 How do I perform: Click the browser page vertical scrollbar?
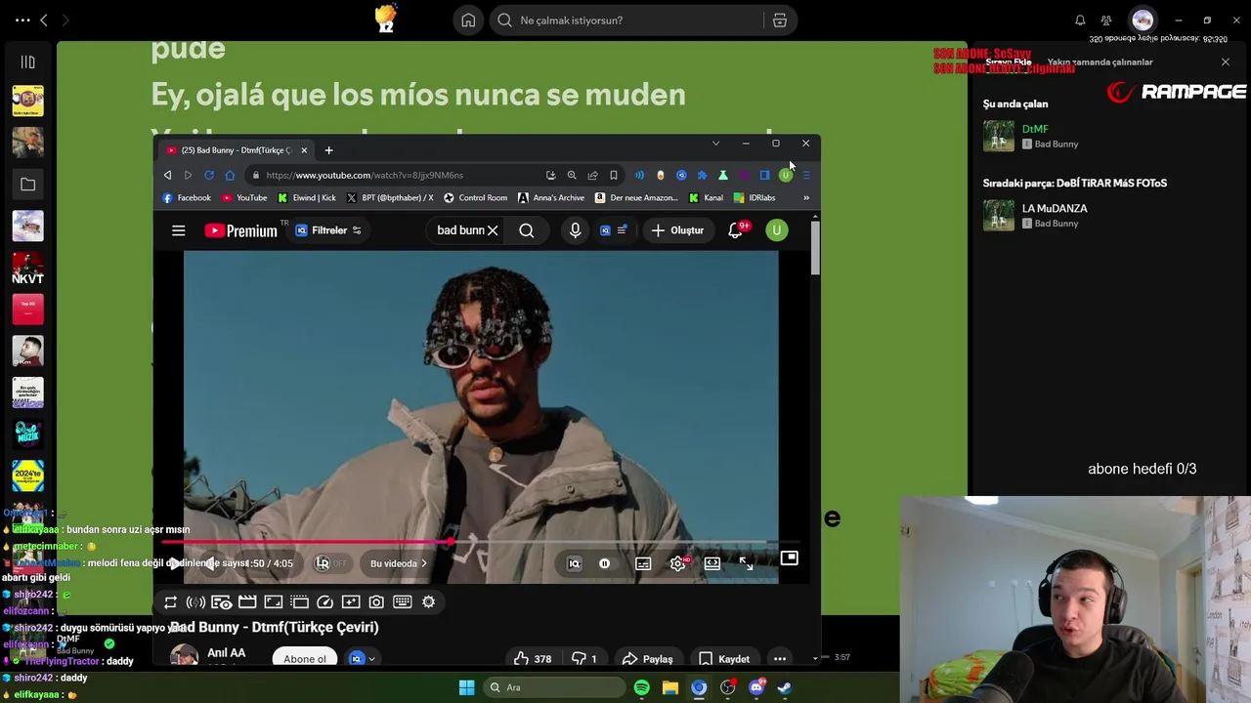(815, 248)
